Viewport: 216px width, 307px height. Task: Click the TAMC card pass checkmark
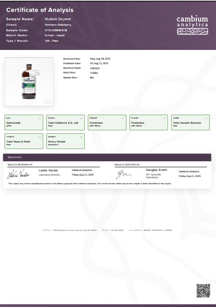206,118
